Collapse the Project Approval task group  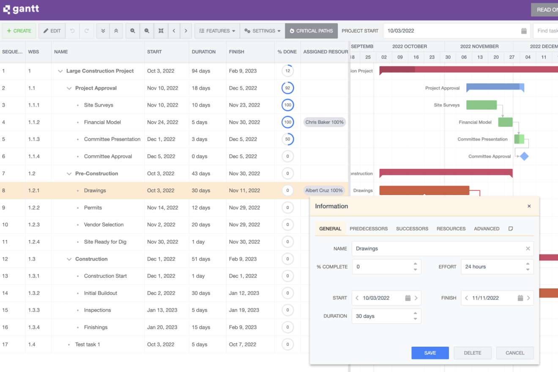69,88
